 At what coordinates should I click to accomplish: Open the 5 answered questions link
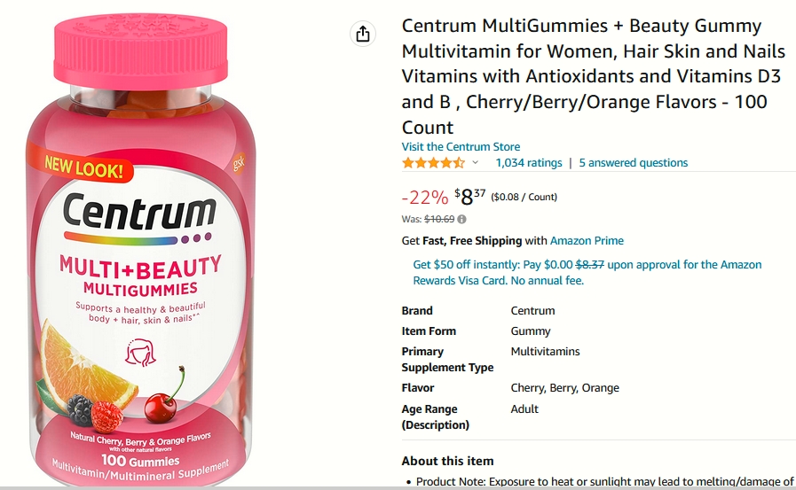(633, 163)
